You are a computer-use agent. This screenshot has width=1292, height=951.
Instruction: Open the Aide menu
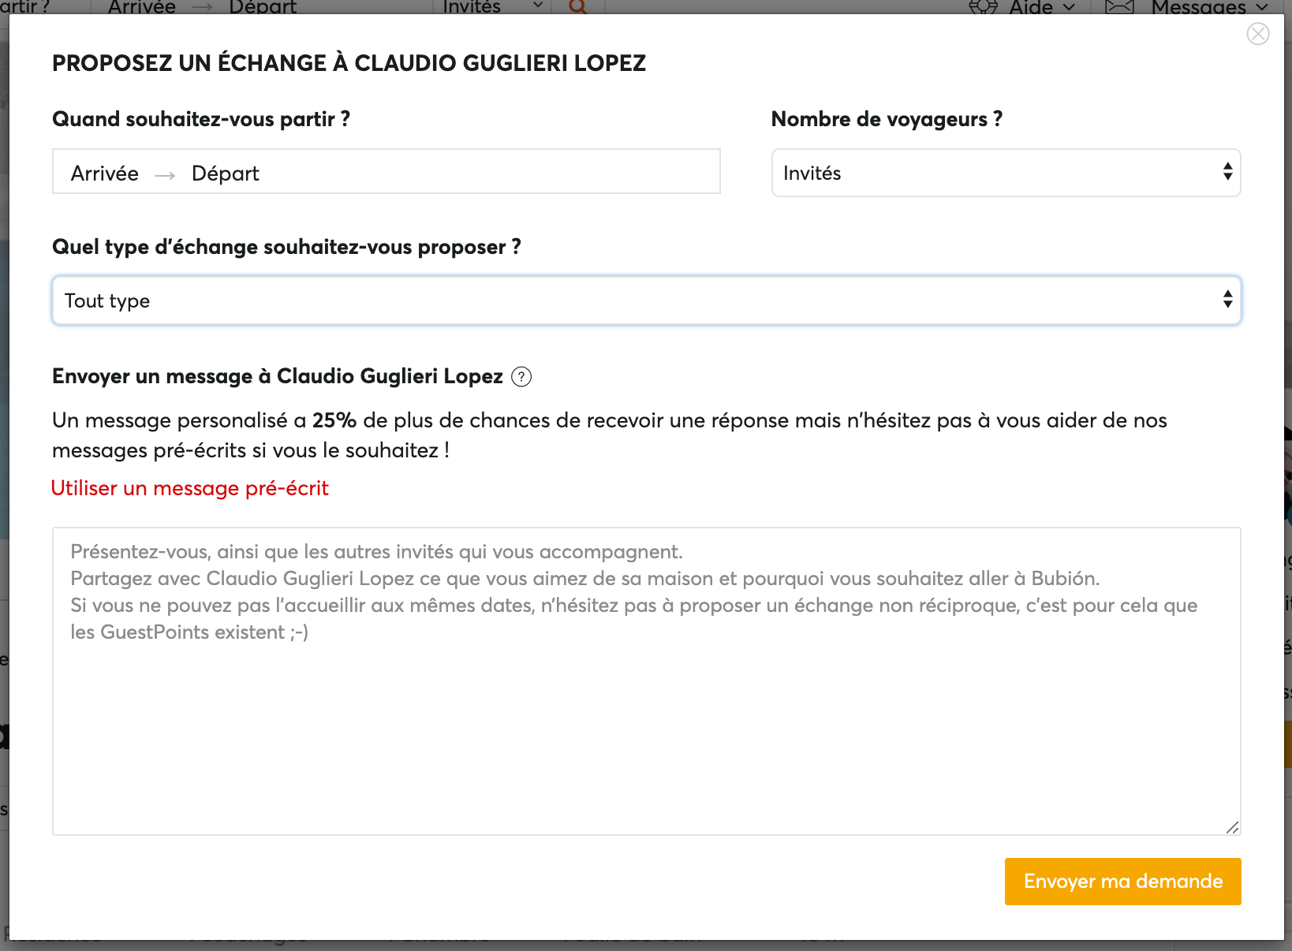(1041, 7)
